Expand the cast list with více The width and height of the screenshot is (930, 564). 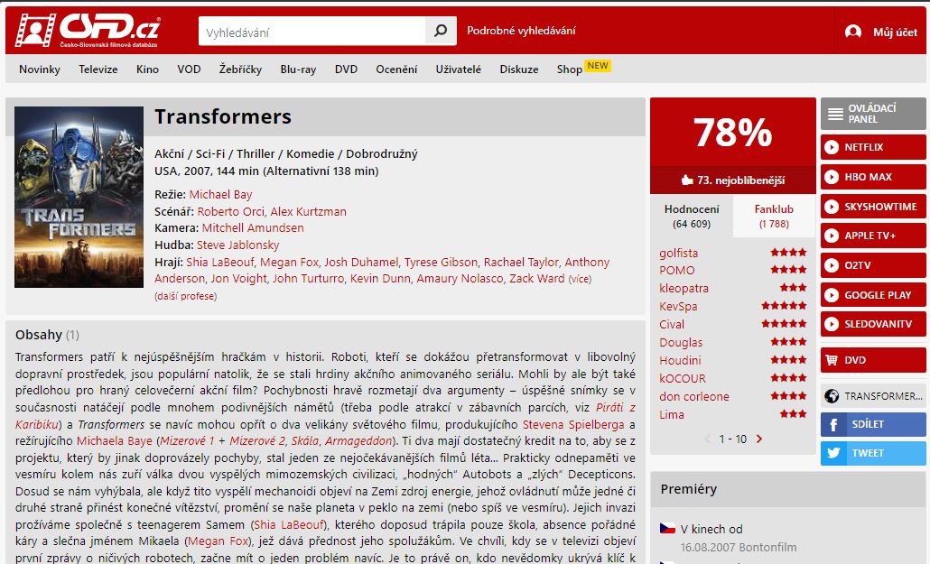[580, 280]
